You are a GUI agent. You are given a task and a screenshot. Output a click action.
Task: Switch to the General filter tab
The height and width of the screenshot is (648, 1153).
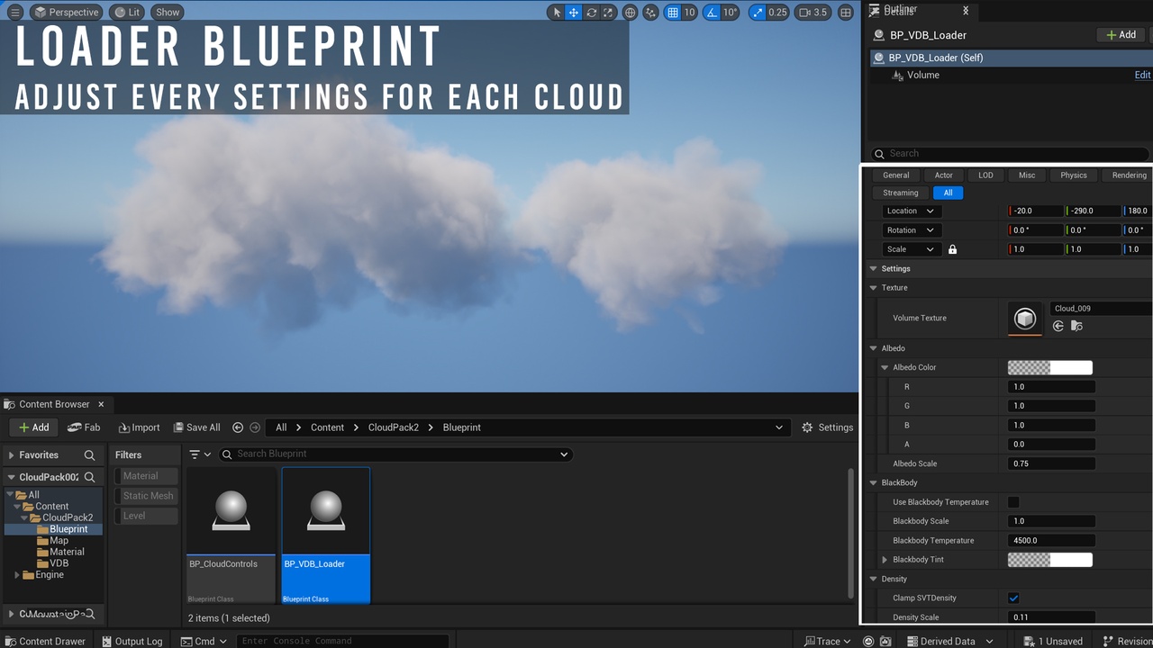[x=895, y=175]
